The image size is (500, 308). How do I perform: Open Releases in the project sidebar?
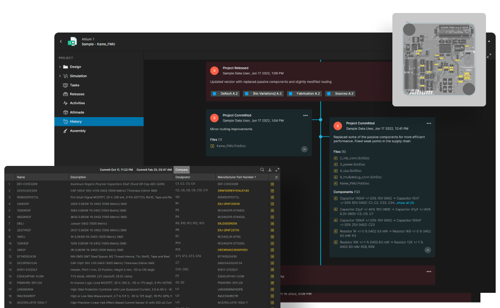pos(77,94)
